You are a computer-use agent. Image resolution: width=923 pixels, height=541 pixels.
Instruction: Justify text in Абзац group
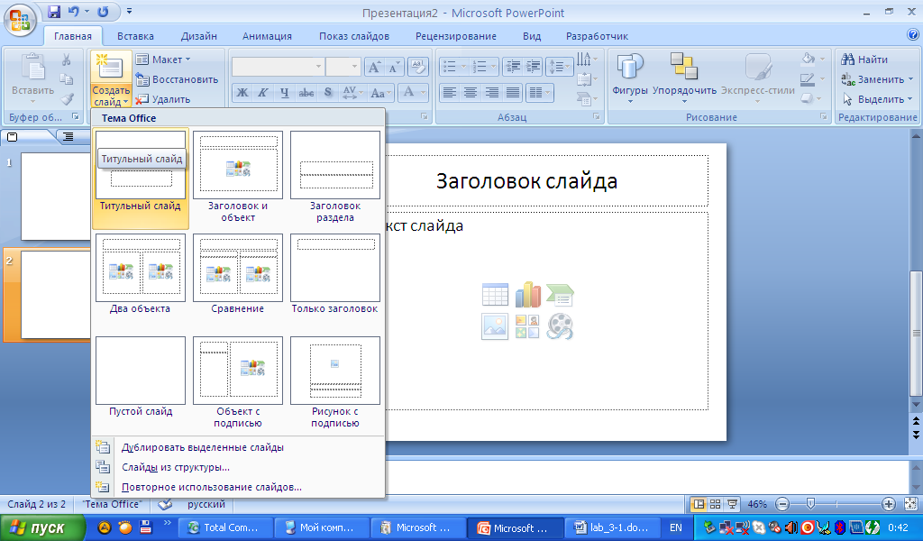pos(513,93)
